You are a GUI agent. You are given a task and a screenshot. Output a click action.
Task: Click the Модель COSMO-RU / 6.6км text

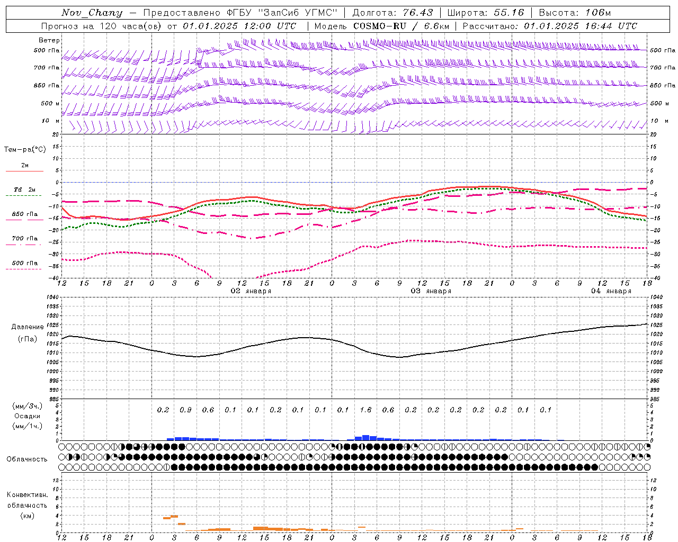click(381, 26)
